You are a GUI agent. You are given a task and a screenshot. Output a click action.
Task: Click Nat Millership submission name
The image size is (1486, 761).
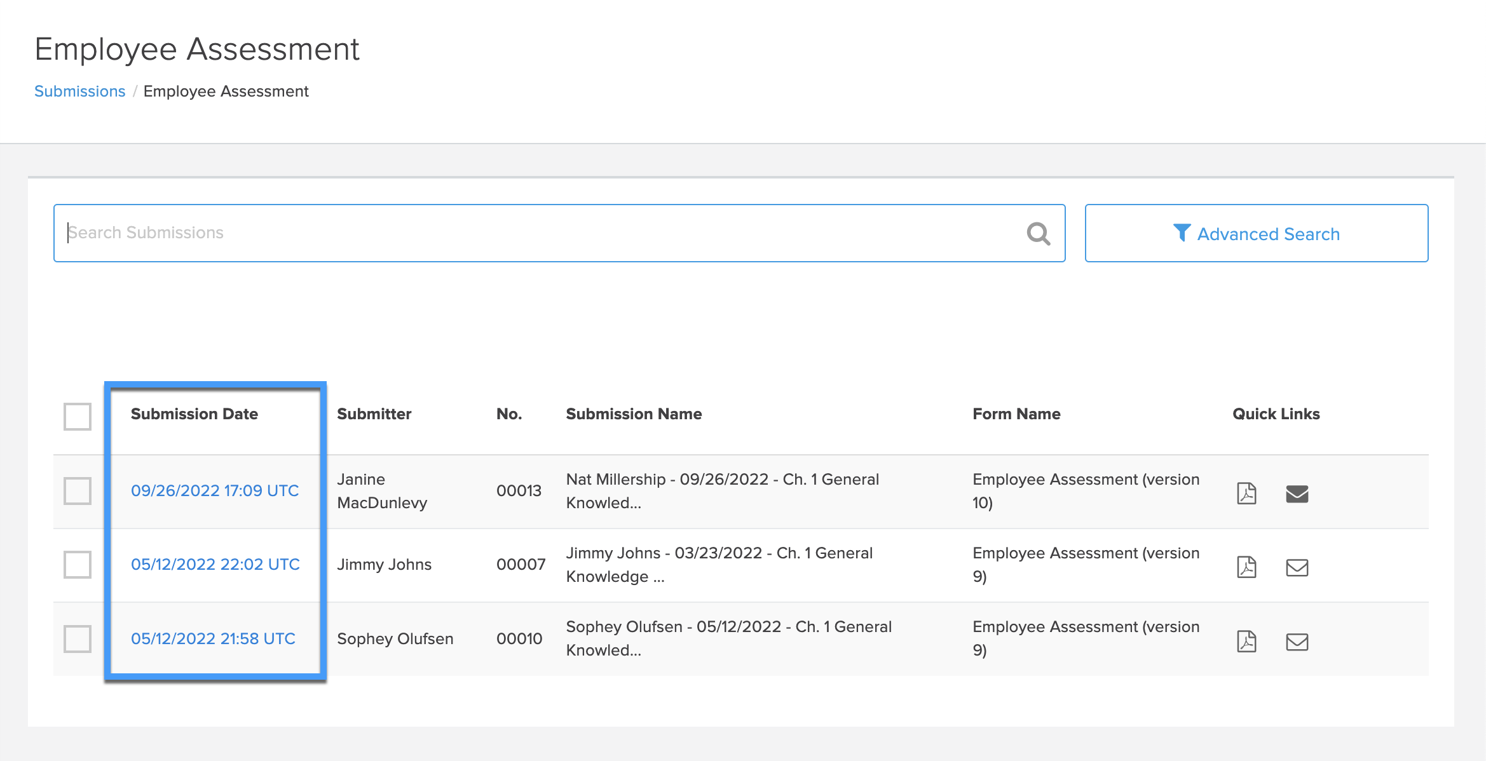pyautogui.click(x=723, y=491)
